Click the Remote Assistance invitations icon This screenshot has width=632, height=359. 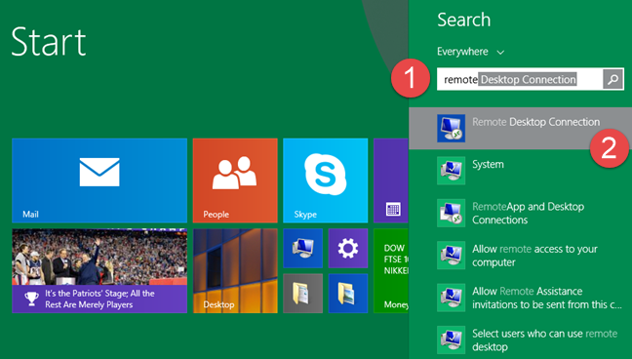click(451, 298)
